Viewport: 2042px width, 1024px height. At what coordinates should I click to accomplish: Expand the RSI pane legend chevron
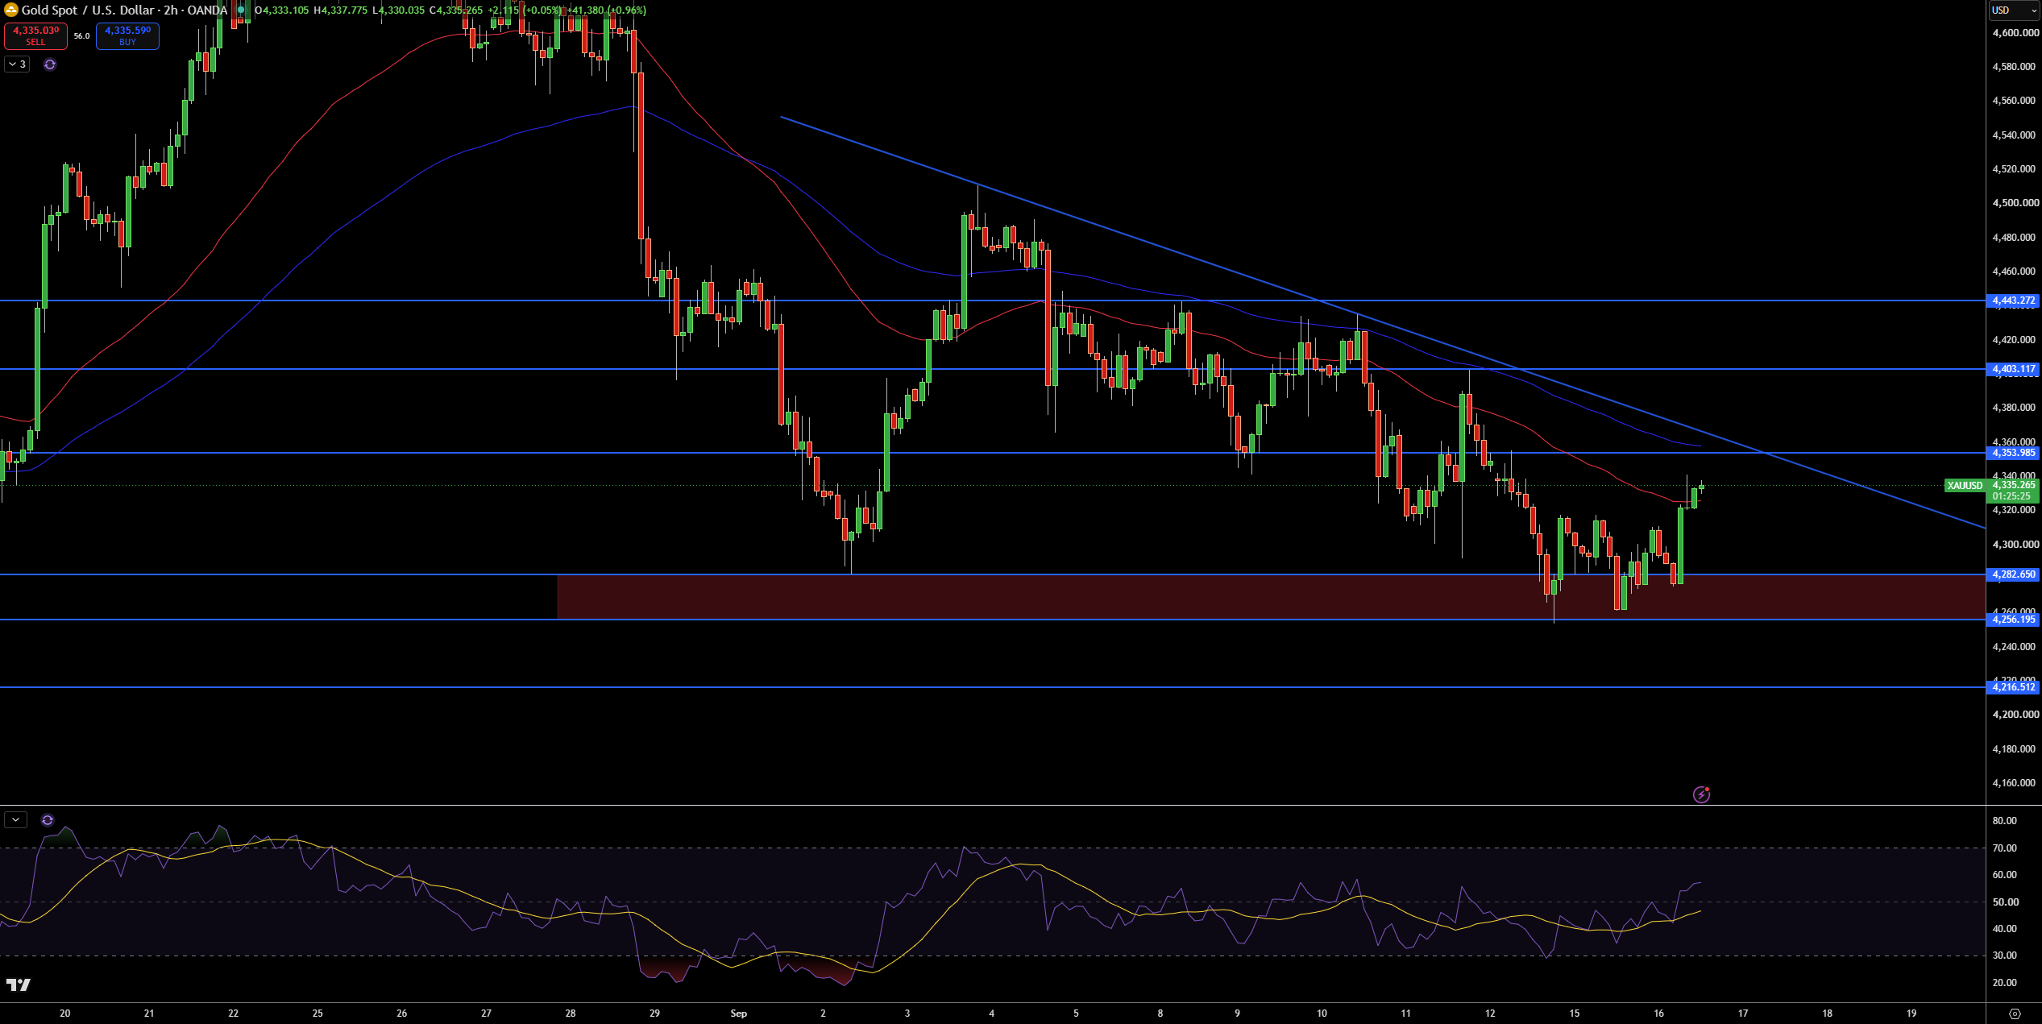pos(16,820)
